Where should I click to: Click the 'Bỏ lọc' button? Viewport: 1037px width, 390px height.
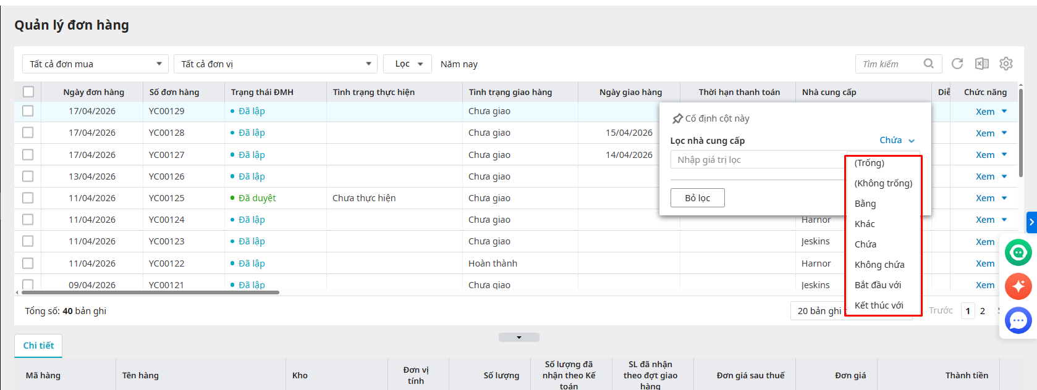click(697, 198)
